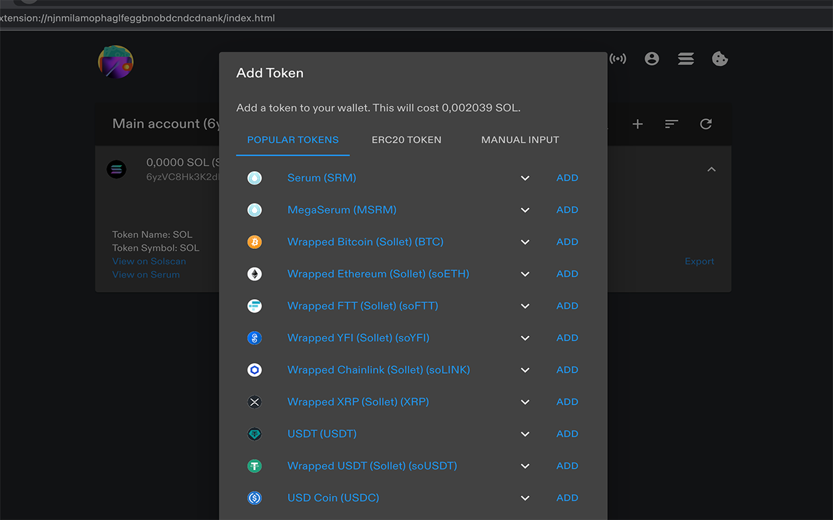Open the View on Solscan link

[x=149, y=261]
